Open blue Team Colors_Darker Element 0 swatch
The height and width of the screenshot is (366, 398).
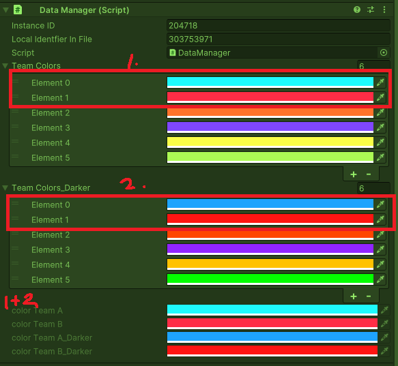tap(270, 204)
